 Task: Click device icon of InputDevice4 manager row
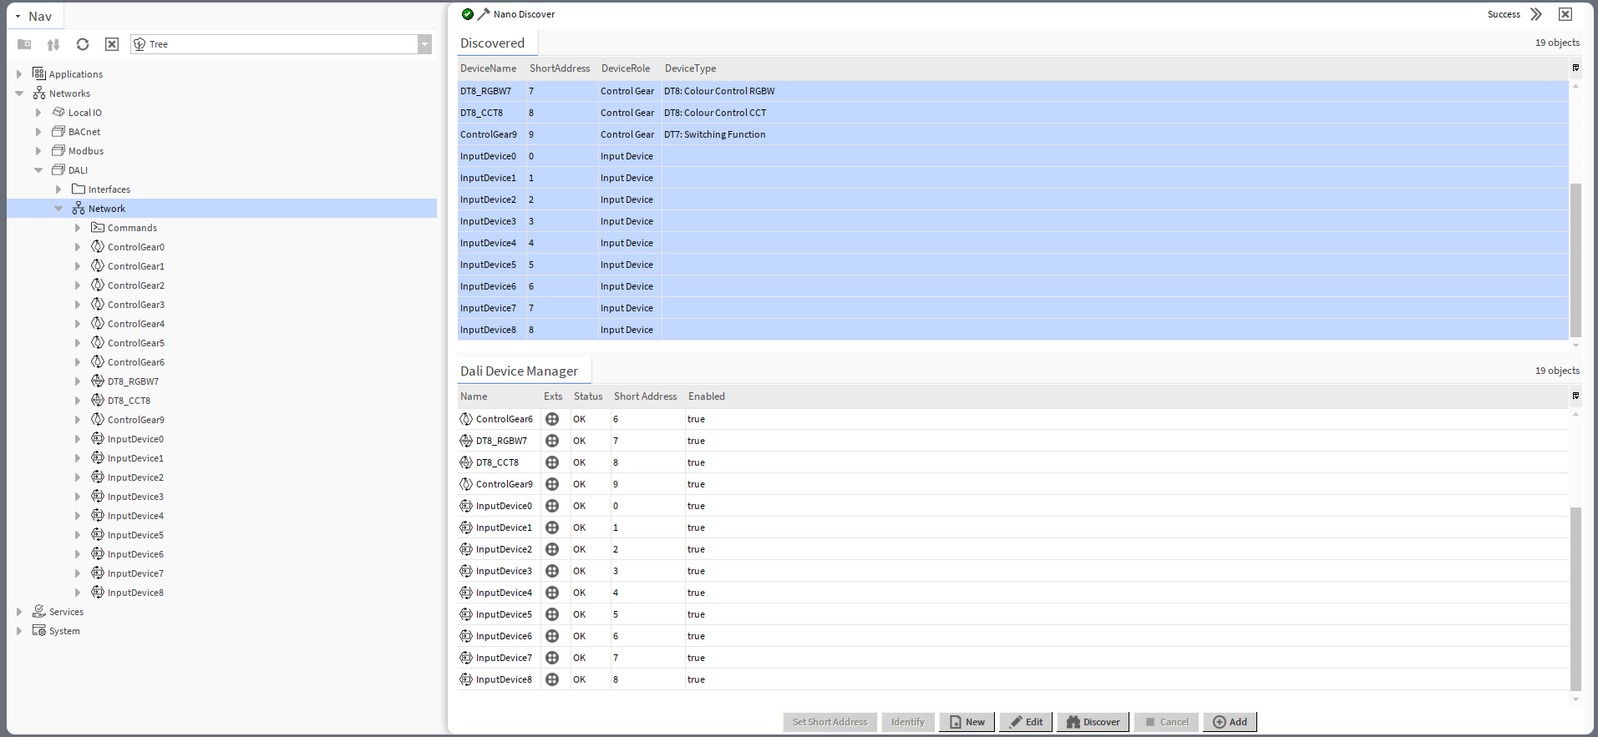(466, 593)
